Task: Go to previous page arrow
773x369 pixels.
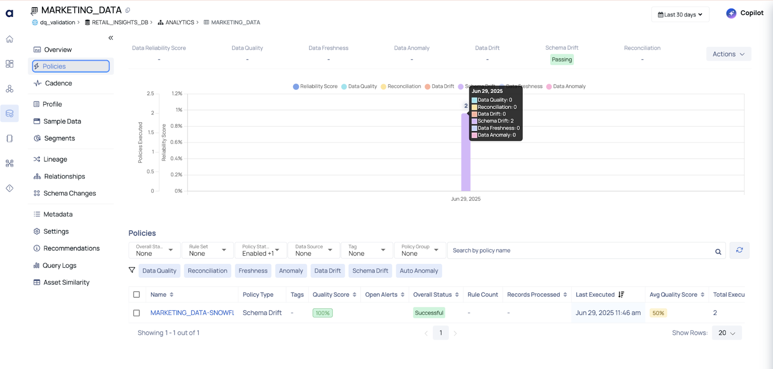Action: click(426, 333)
